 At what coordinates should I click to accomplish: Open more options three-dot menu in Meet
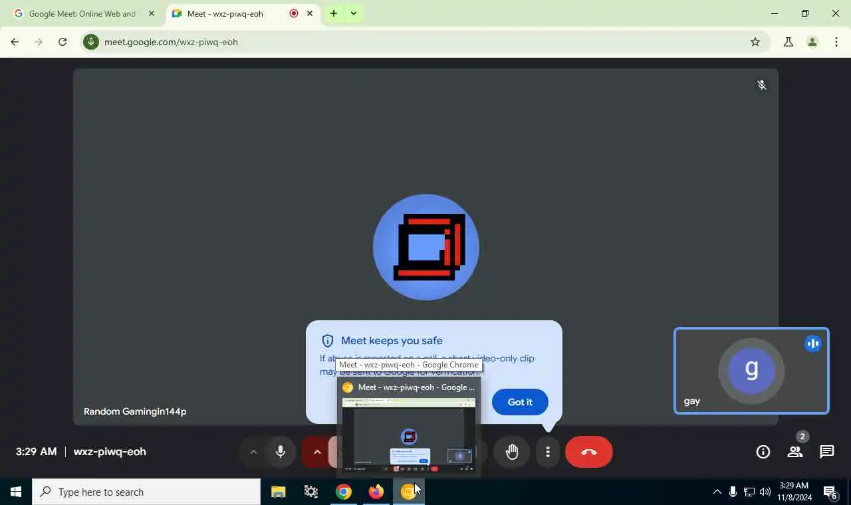548,452
